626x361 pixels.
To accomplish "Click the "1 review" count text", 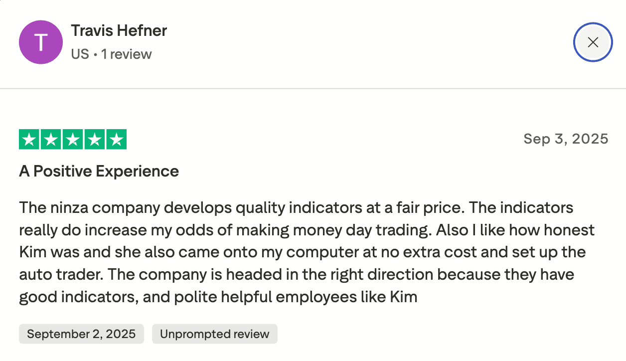I will (x=127, y=54).
